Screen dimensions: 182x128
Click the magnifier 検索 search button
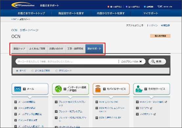(157, 61)
